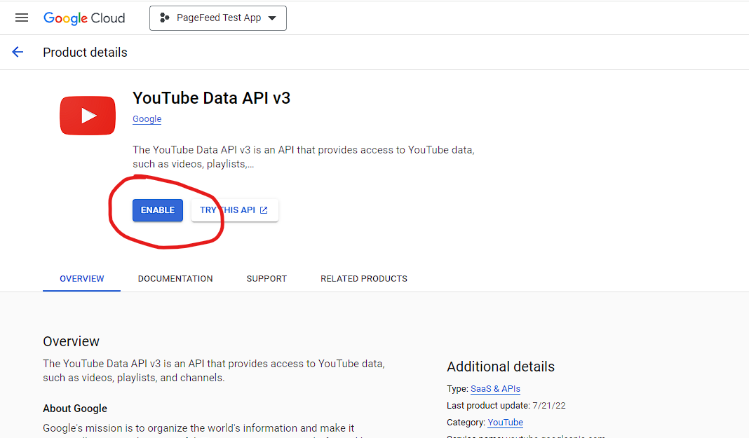The image size is (749, 438).
Task: Open the PageFeed Test App project selector
Action: coord(218,18)
